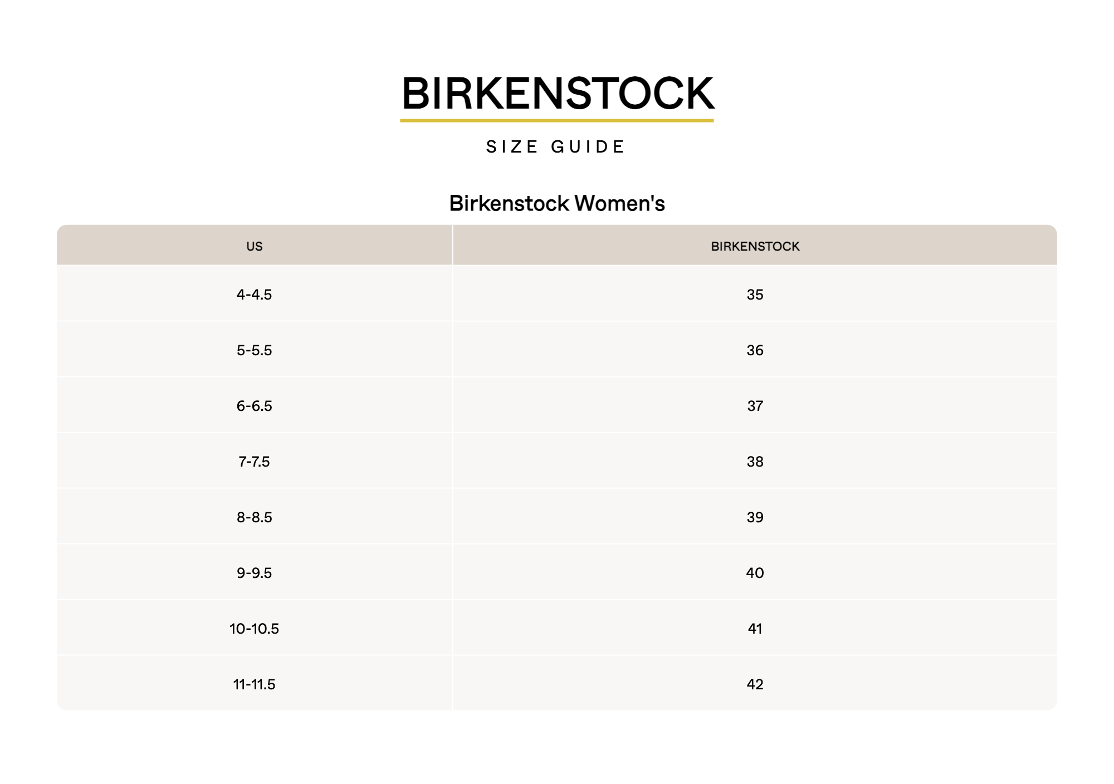Select the US size 4-4.5 cell
Viewport: 1114px width, 784px height.
click(255, 293)
